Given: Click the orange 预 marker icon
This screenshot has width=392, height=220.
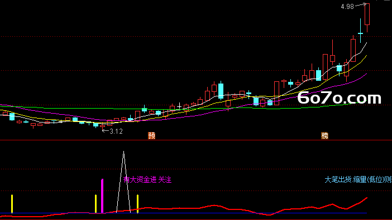Looking at the screenshot, I should tap(151, 136).
